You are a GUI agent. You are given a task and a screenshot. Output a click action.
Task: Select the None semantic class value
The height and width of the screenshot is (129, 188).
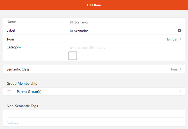[x=173, y=69]
